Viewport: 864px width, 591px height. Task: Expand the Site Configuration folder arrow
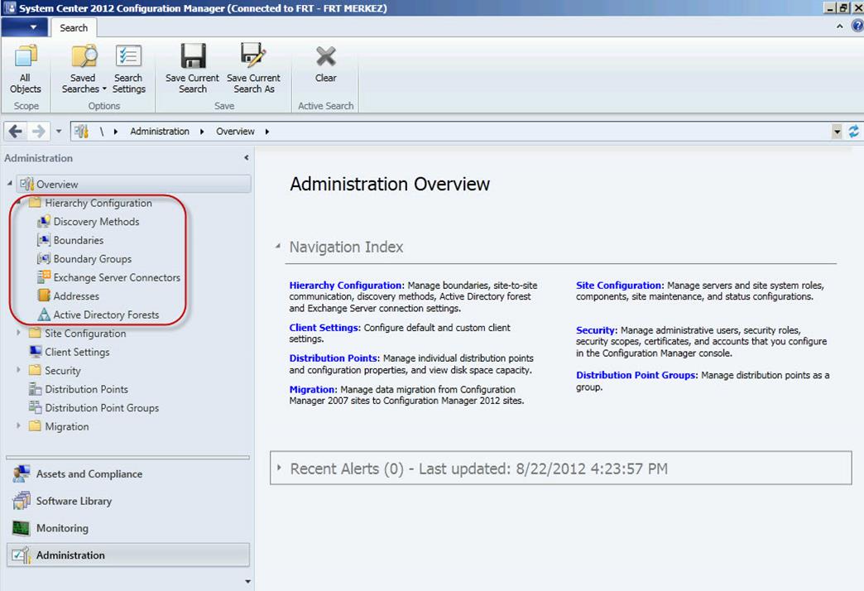coord(19,333)
